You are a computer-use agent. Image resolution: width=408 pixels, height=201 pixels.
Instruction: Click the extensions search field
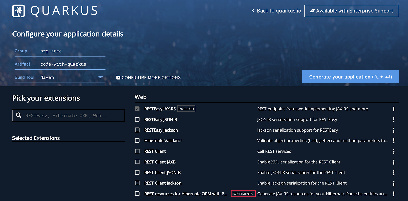pos(69,116)
